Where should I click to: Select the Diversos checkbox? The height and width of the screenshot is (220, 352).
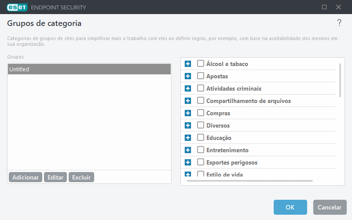(201, 125)
